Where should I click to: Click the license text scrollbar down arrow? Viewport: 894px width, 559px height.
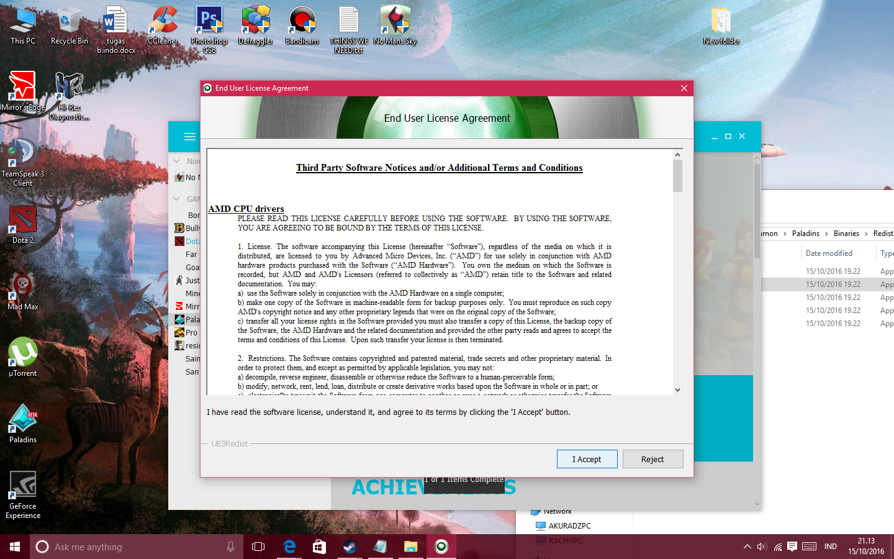(677, 390)
